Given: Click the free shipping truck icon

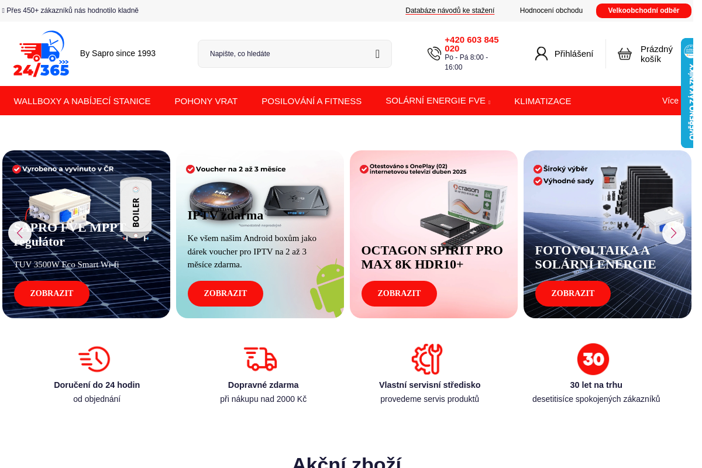Looking at the screenshot, I should click(260, 359).
